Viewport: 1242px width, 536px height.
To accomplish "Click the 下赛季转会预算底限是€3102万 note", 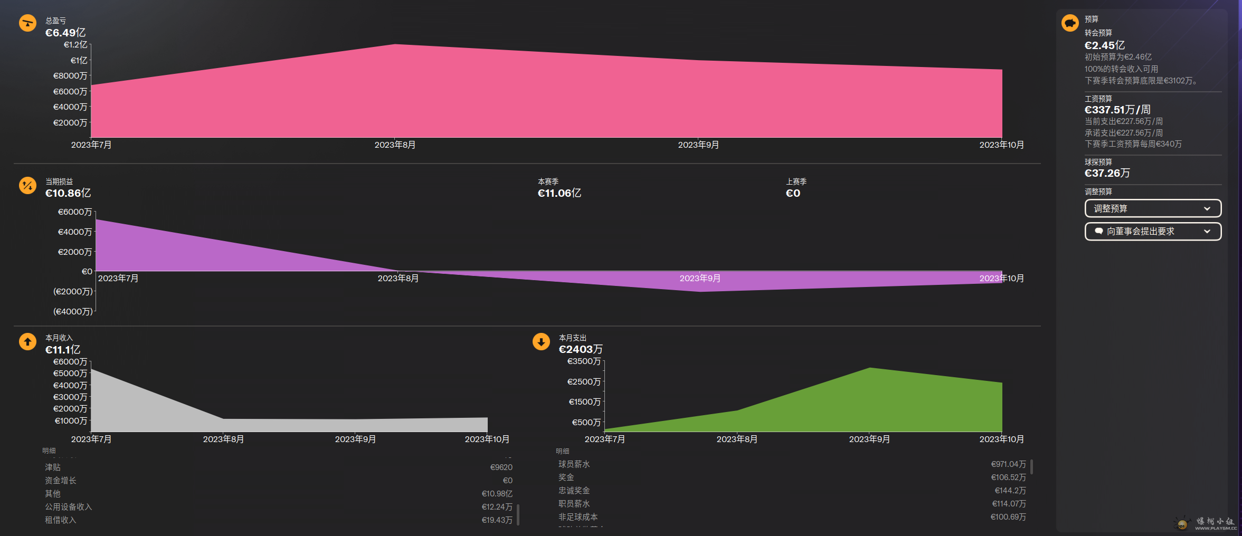I will click(x=1141, y=81).
